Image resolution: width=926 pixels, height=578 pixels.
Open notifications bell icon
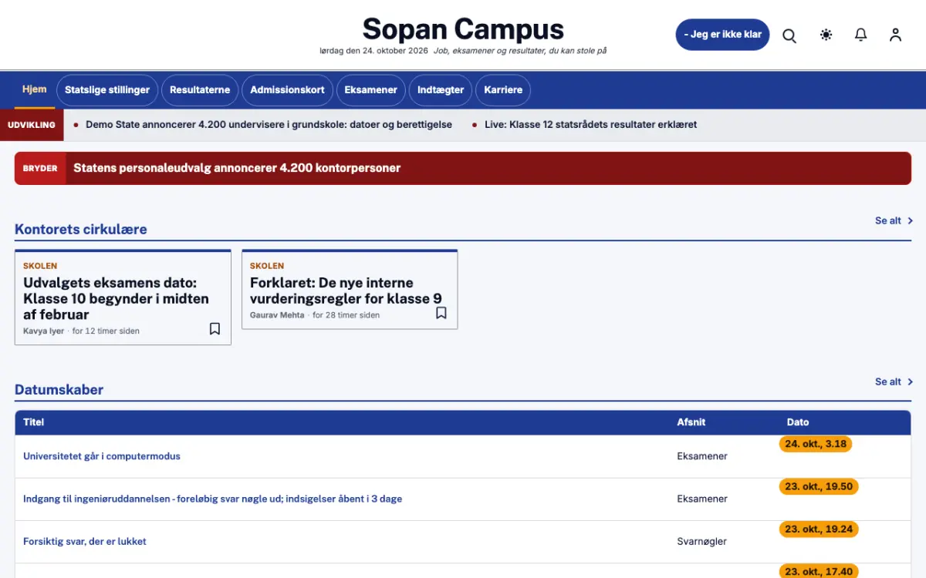pos(860,35)
